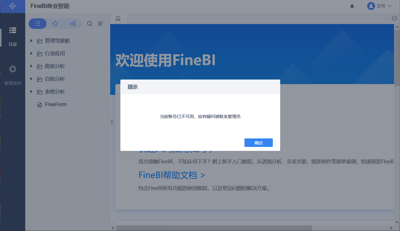The height and width of the screenshot is (231, 400).
Task: Click the 艾可 user avatar icon
Action: click(371, 6)
